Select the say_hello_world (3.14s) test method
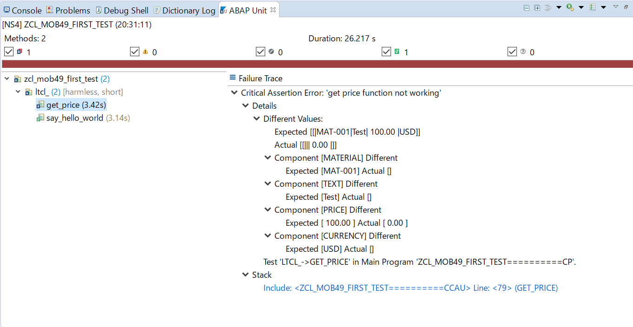 (88, 118)
